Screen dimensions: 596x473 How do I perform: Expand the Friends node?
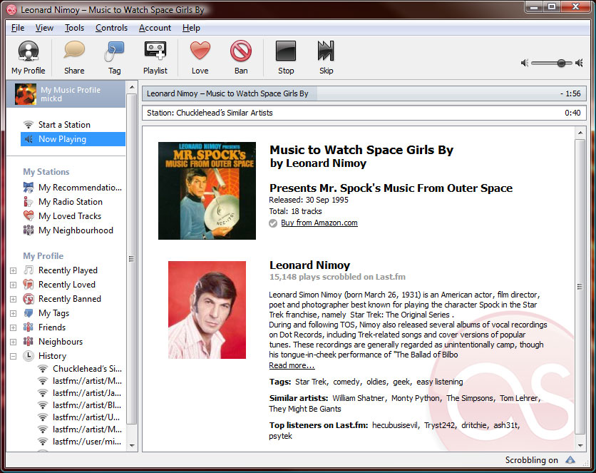coord(13,327)
